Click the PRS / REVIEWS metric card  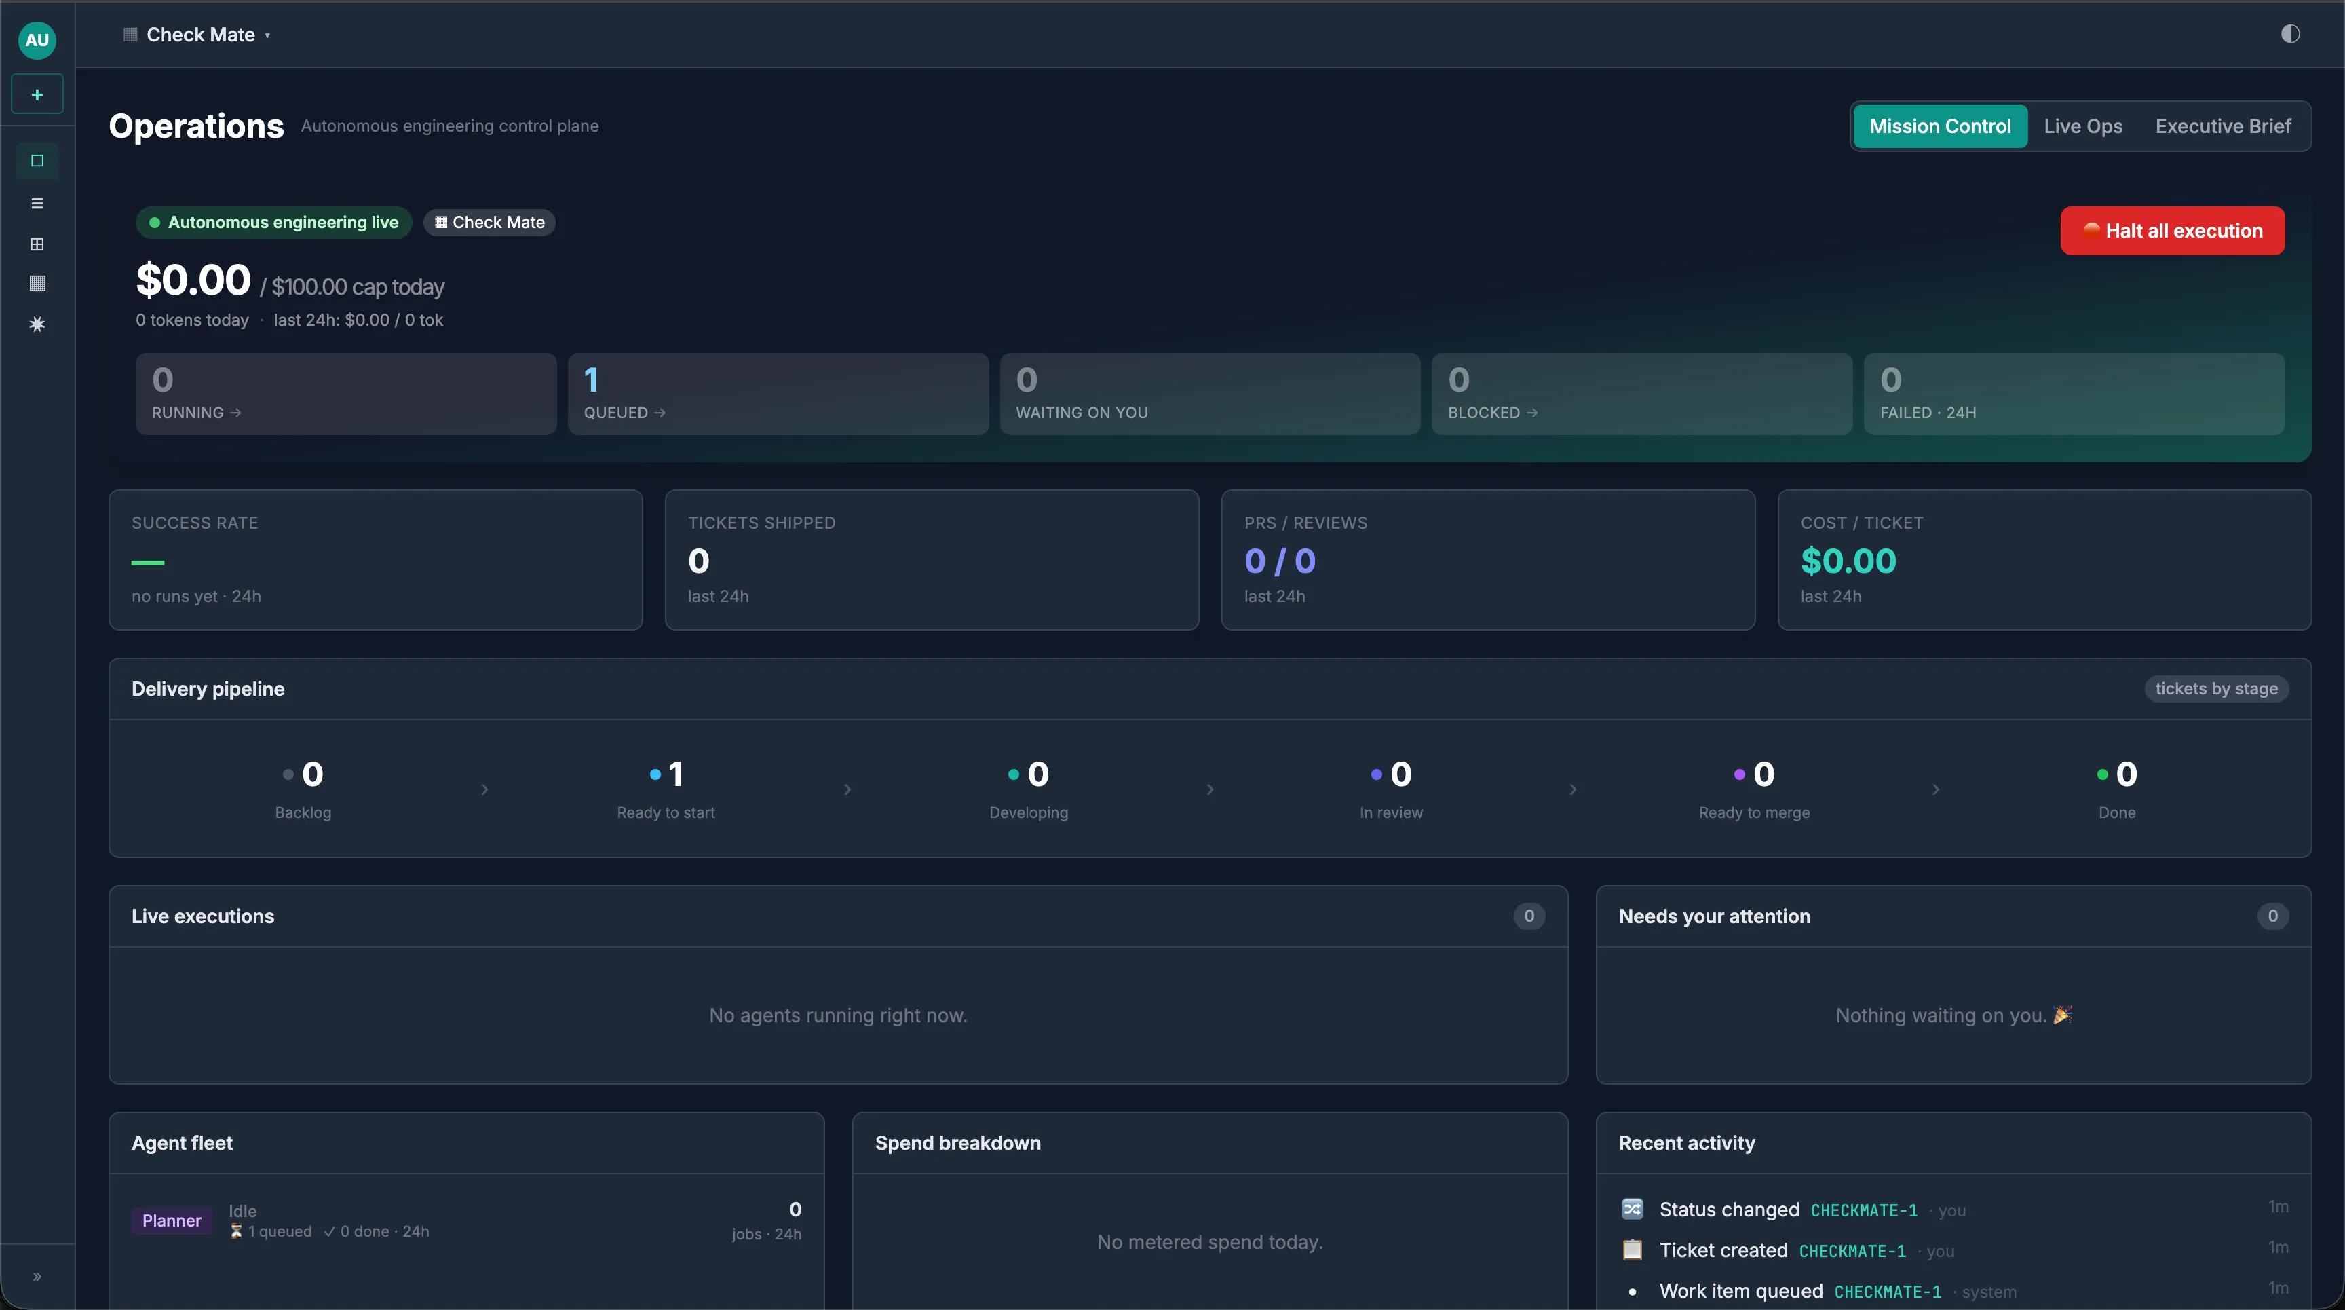(1489, 560)
